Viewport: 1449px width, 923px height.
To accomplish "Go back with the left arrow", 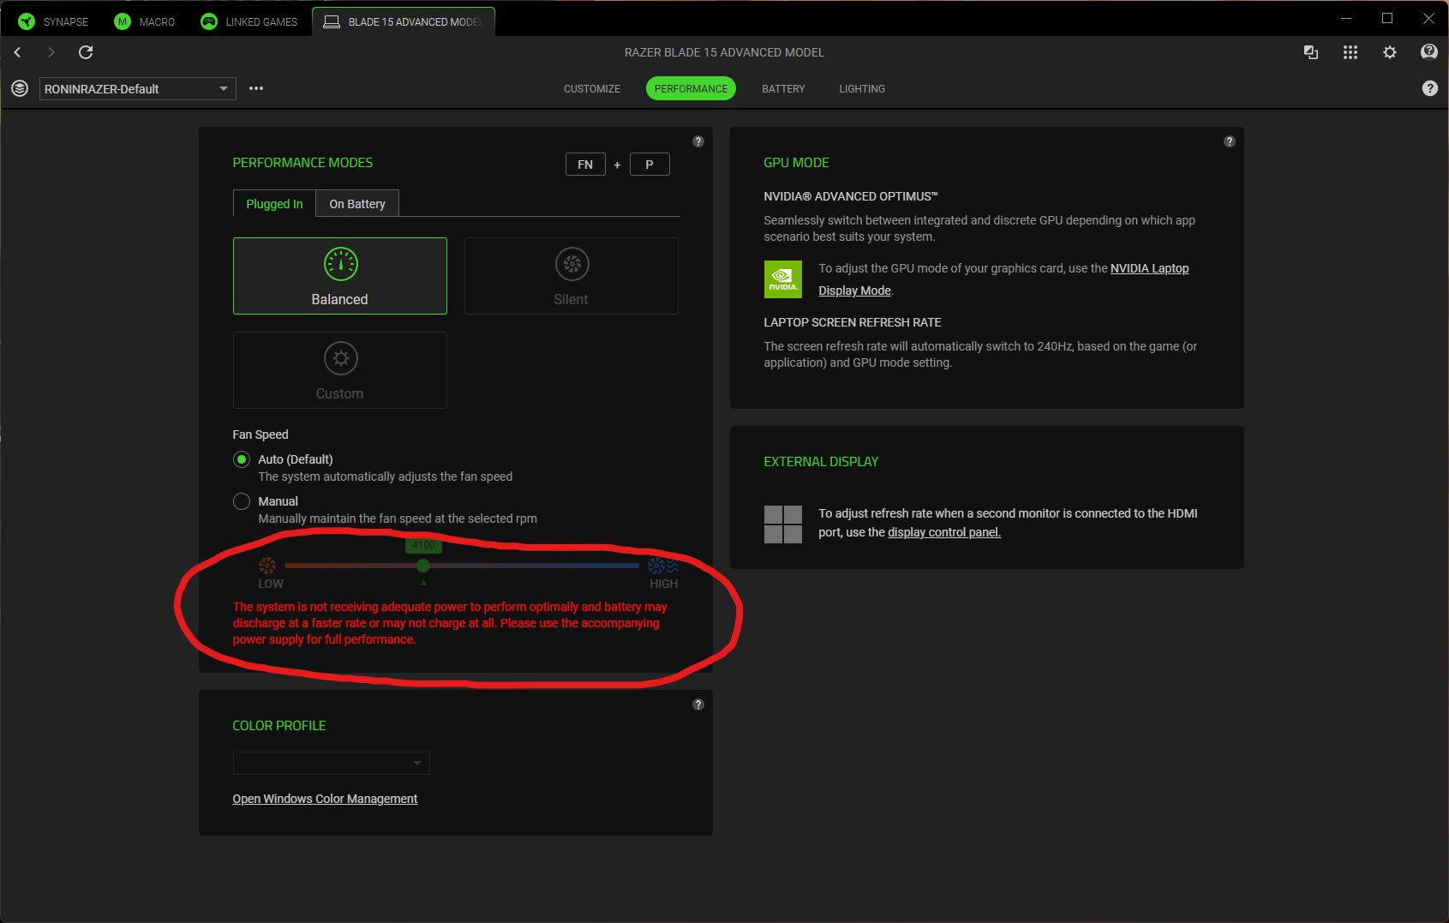I will click(17, 52).
